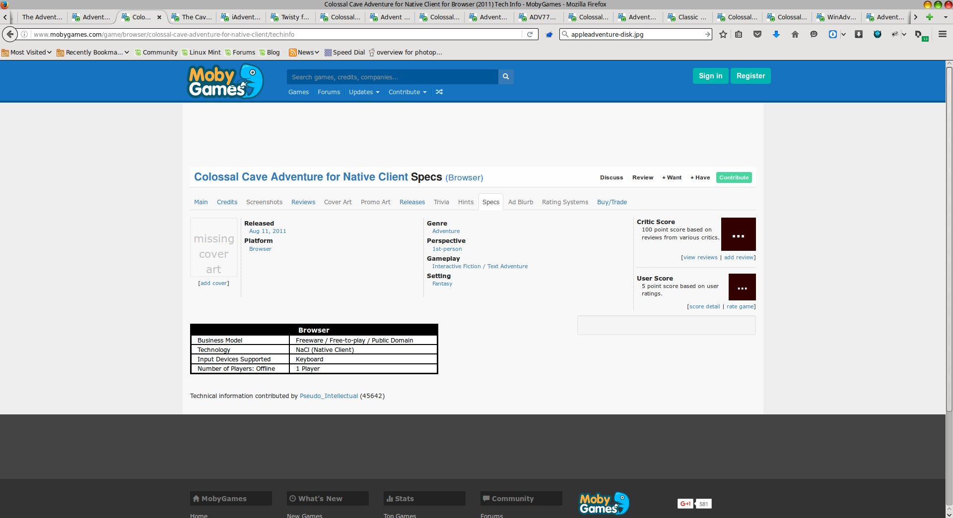
Task: Click the MobyGames search games input field
Action: click(392, 77)
